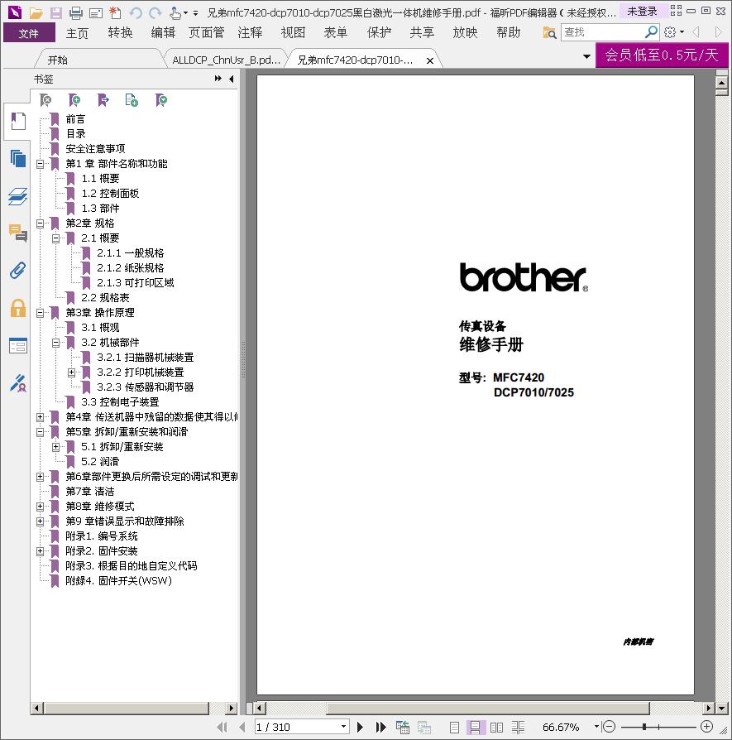This screenshot has width=732, height=740.
Task: Switch to two-page facing view
Action: pos(496,728)
